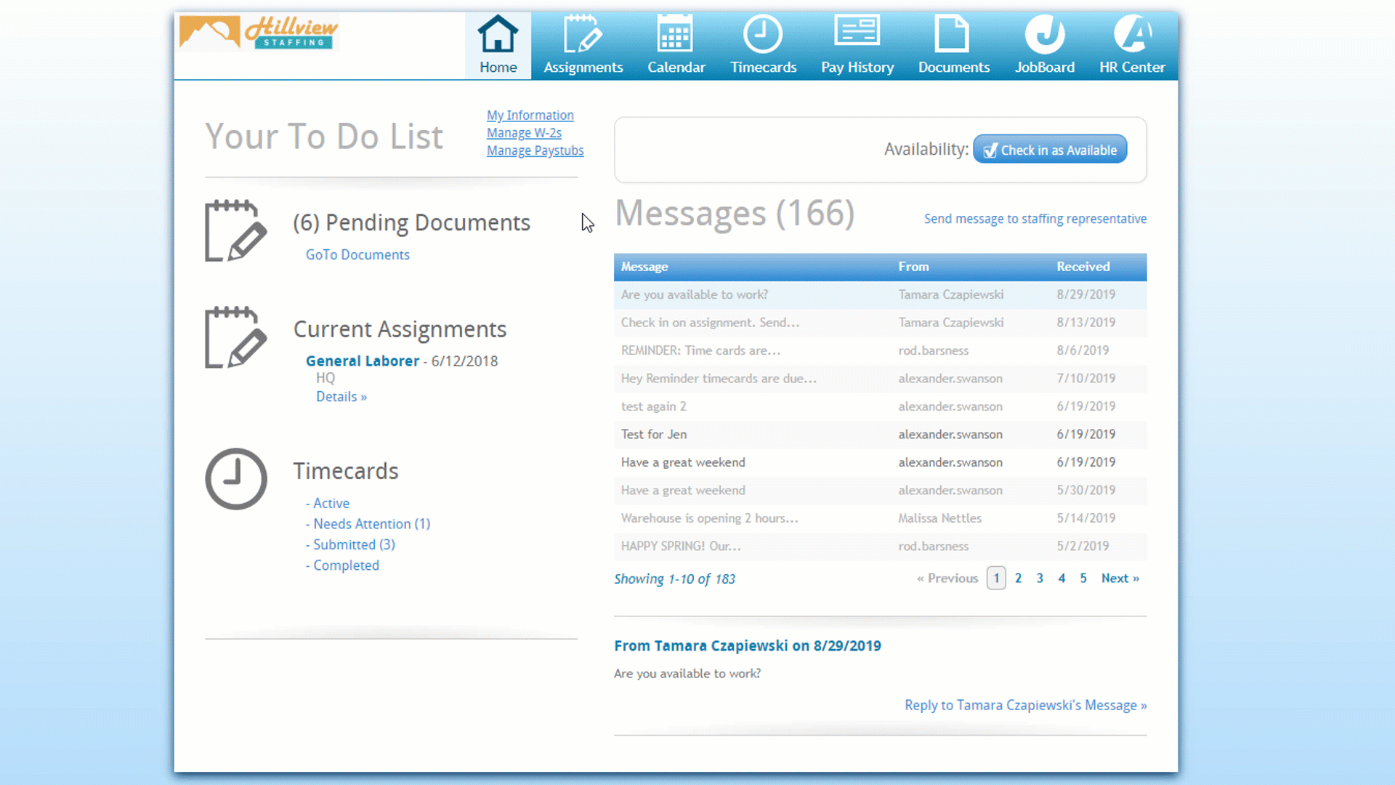Screen dimensions: 1395x785
Task: View Needs Attention timecards
Action: (371, 524)
